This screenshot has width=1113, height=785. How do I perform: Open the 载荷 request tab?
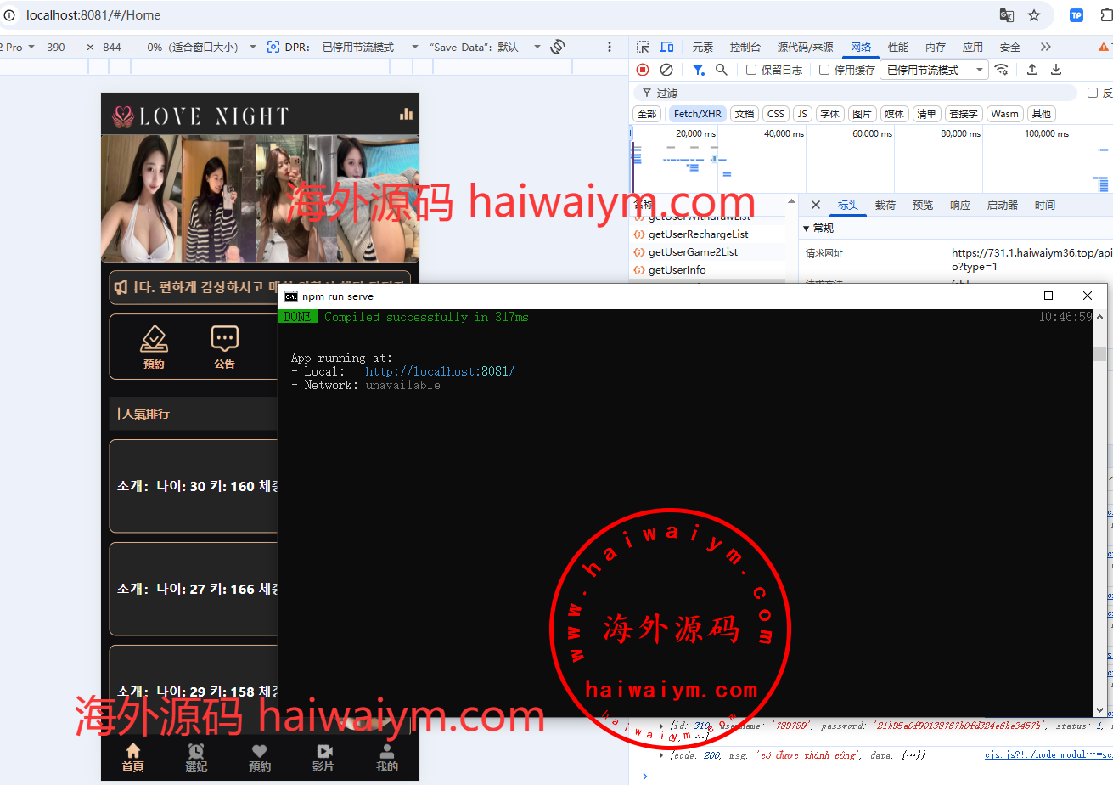click(885, 206)
